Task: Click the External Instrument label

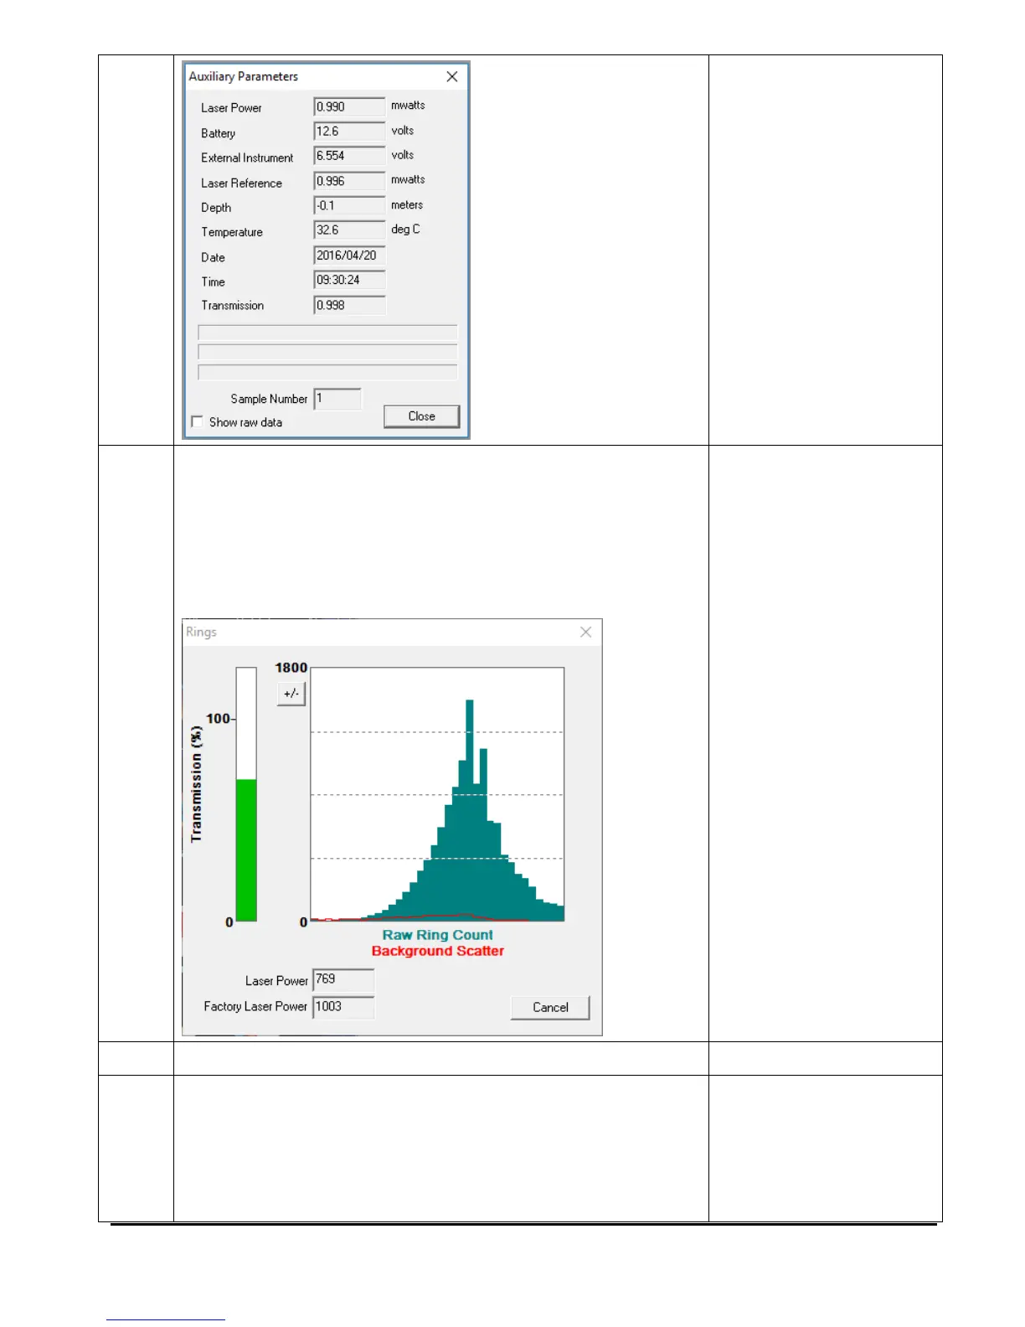Action: [x=247, y=157]
